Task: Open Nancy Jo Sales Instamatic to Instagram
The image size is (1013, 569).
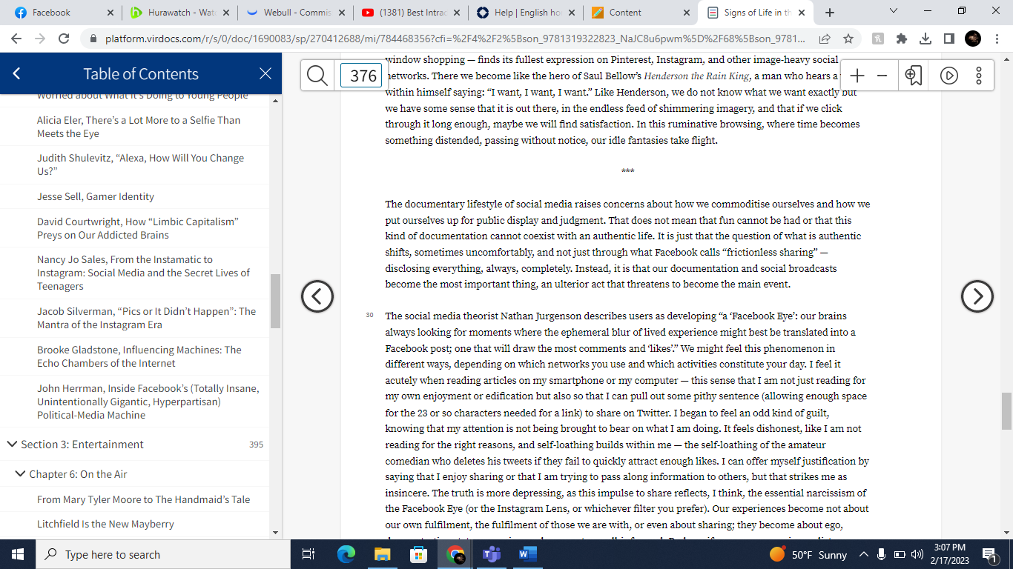Action: (143, 273)
